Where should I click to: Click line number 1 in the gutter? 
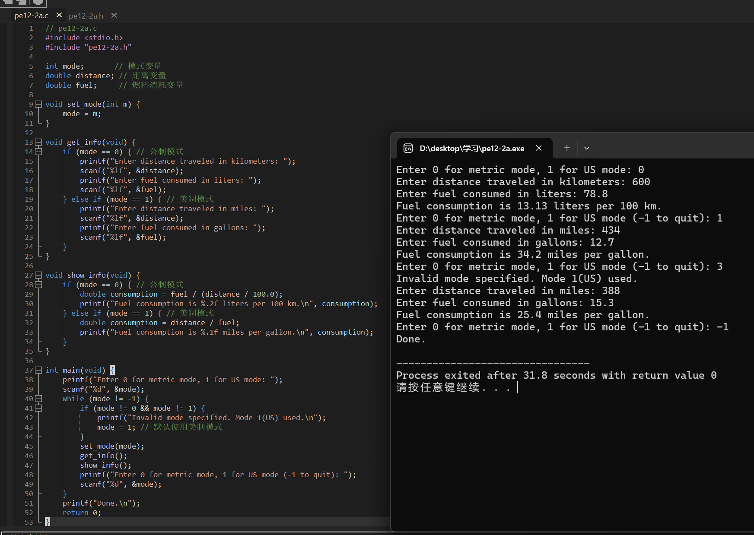pos(31,28)
